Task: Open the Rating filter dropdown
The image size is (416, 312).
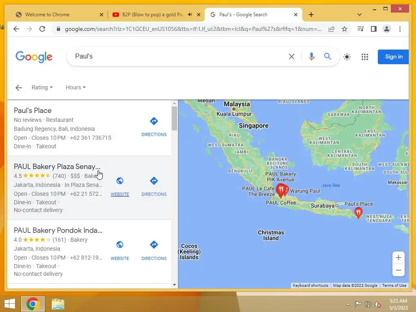Action: [42, 87]
